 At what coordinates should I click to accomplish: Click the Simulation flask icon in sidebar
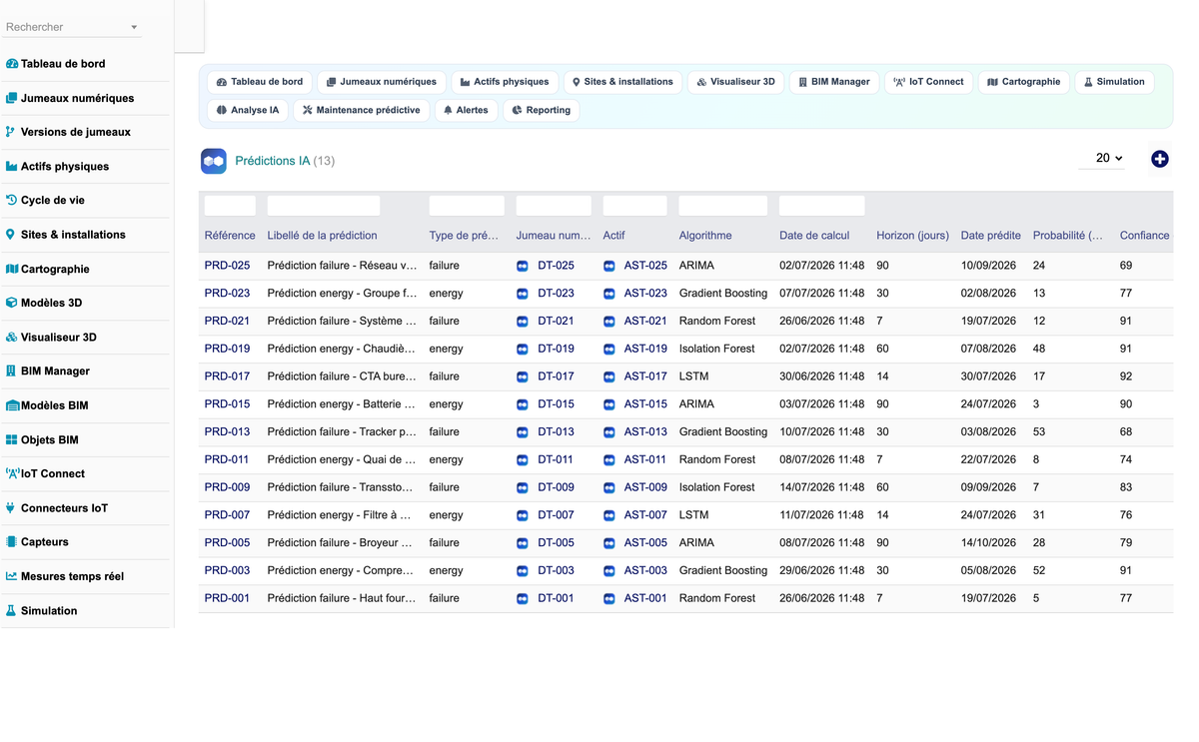click(x=11, y=610)
